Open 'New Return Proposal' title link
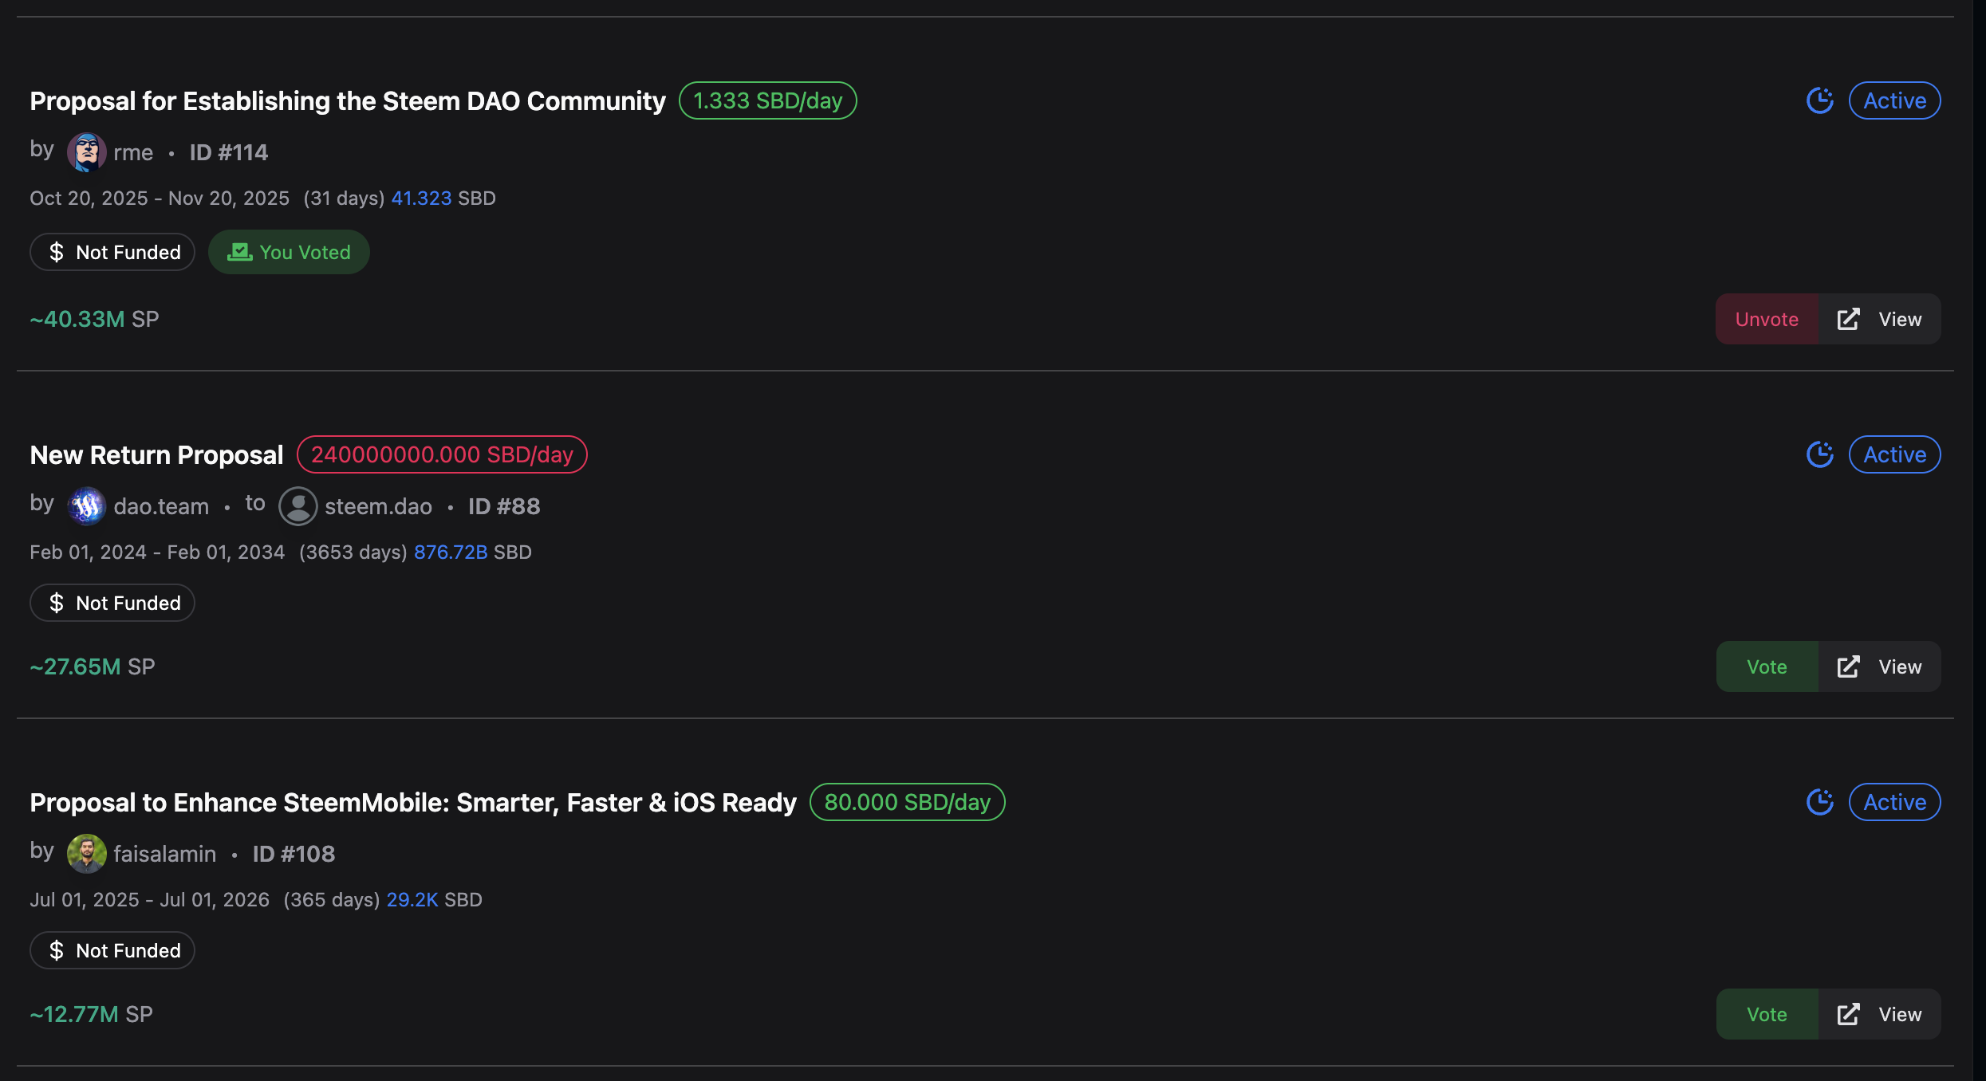This screenshot has width=1986, height=1081. (x=156, y=455)
